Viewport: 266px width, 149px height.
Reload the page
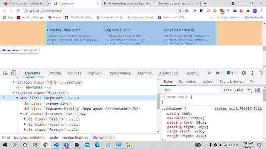point(18,11)
